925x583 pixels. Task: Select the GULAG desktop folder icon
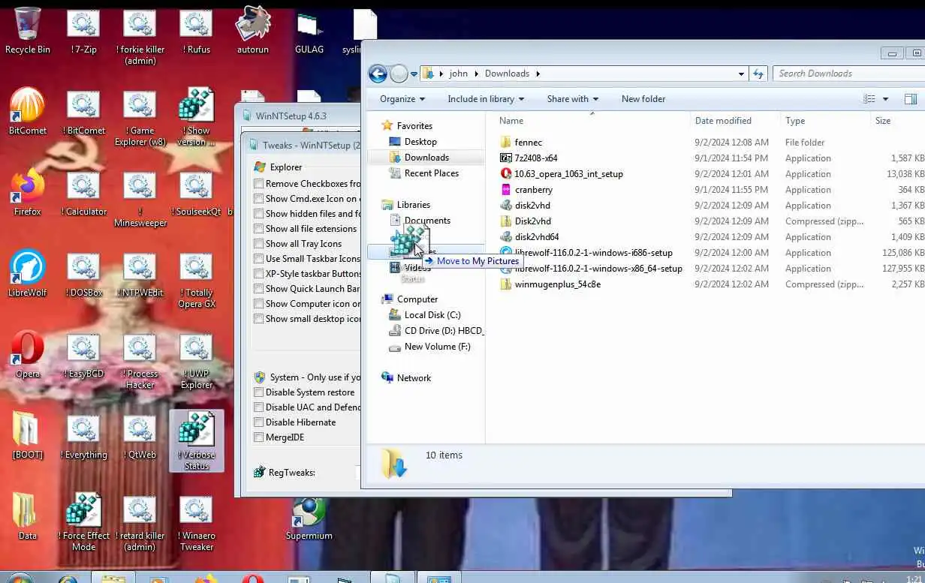pos(309,32)
